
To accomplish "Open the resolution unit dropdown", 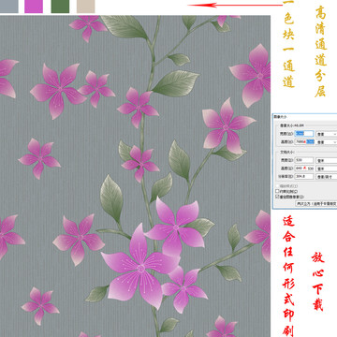I will tap(327, 177).
